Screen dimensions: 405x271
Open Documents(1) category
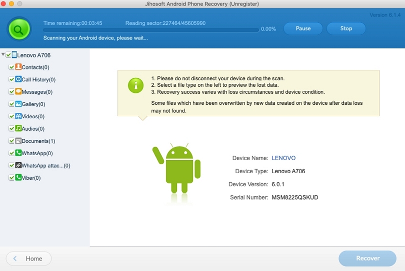tap(38, 141)
